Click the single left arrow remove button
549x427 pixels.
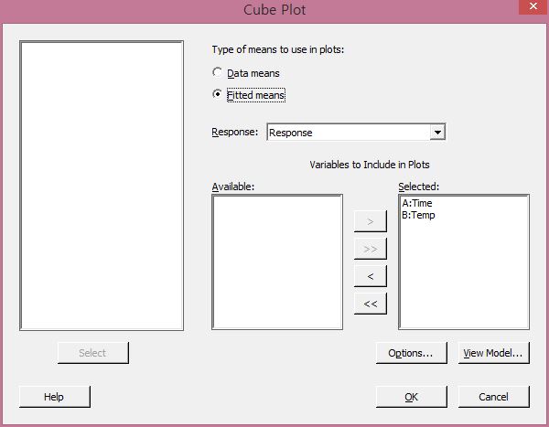tap(370, 275)
